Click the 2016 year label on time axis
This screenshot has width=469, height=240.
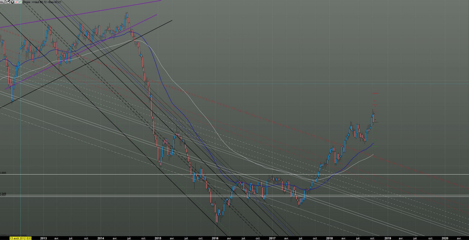pos(215,238)
